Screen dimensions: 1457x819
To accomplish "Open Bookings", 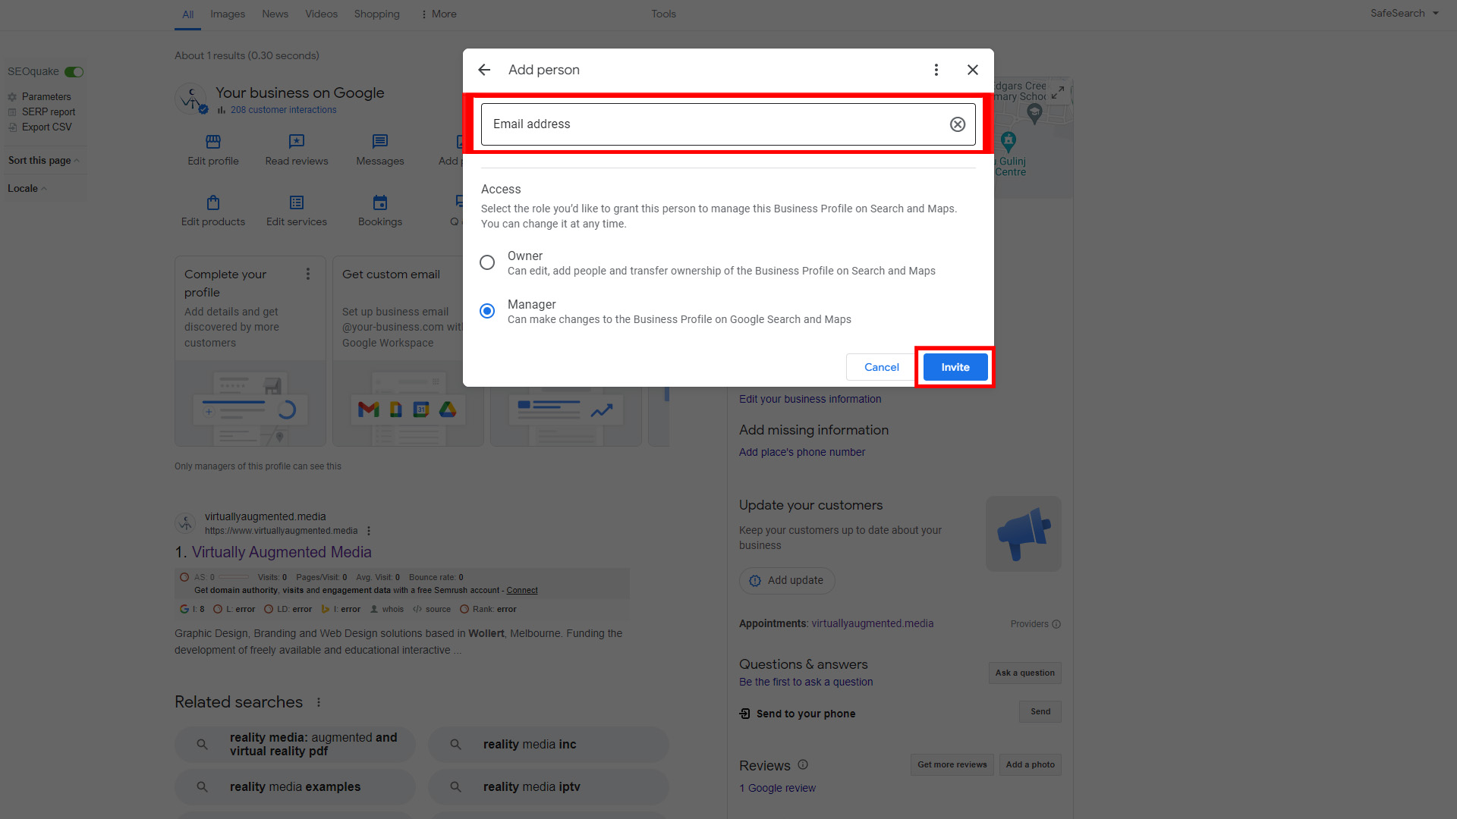I will coord(380,211).
